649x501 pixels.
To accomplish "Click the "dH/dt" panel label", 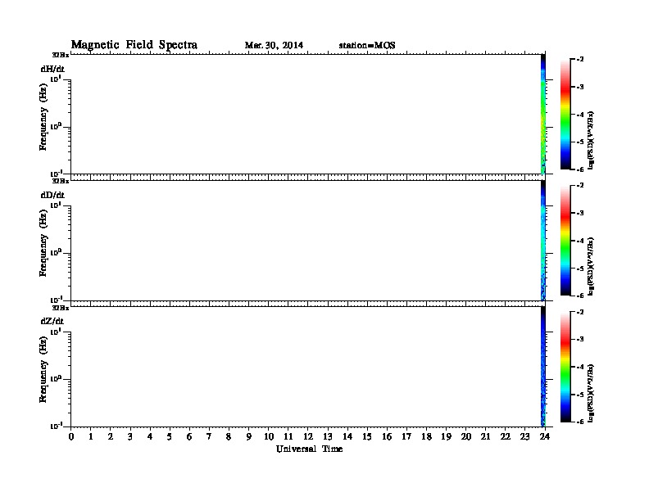I will click(52, 69).
